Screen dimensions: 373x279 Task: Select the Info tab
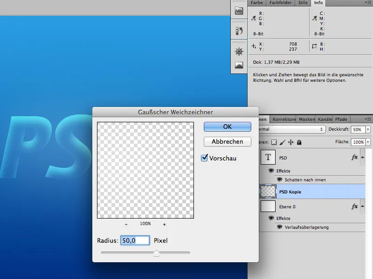tap(318, 3)
